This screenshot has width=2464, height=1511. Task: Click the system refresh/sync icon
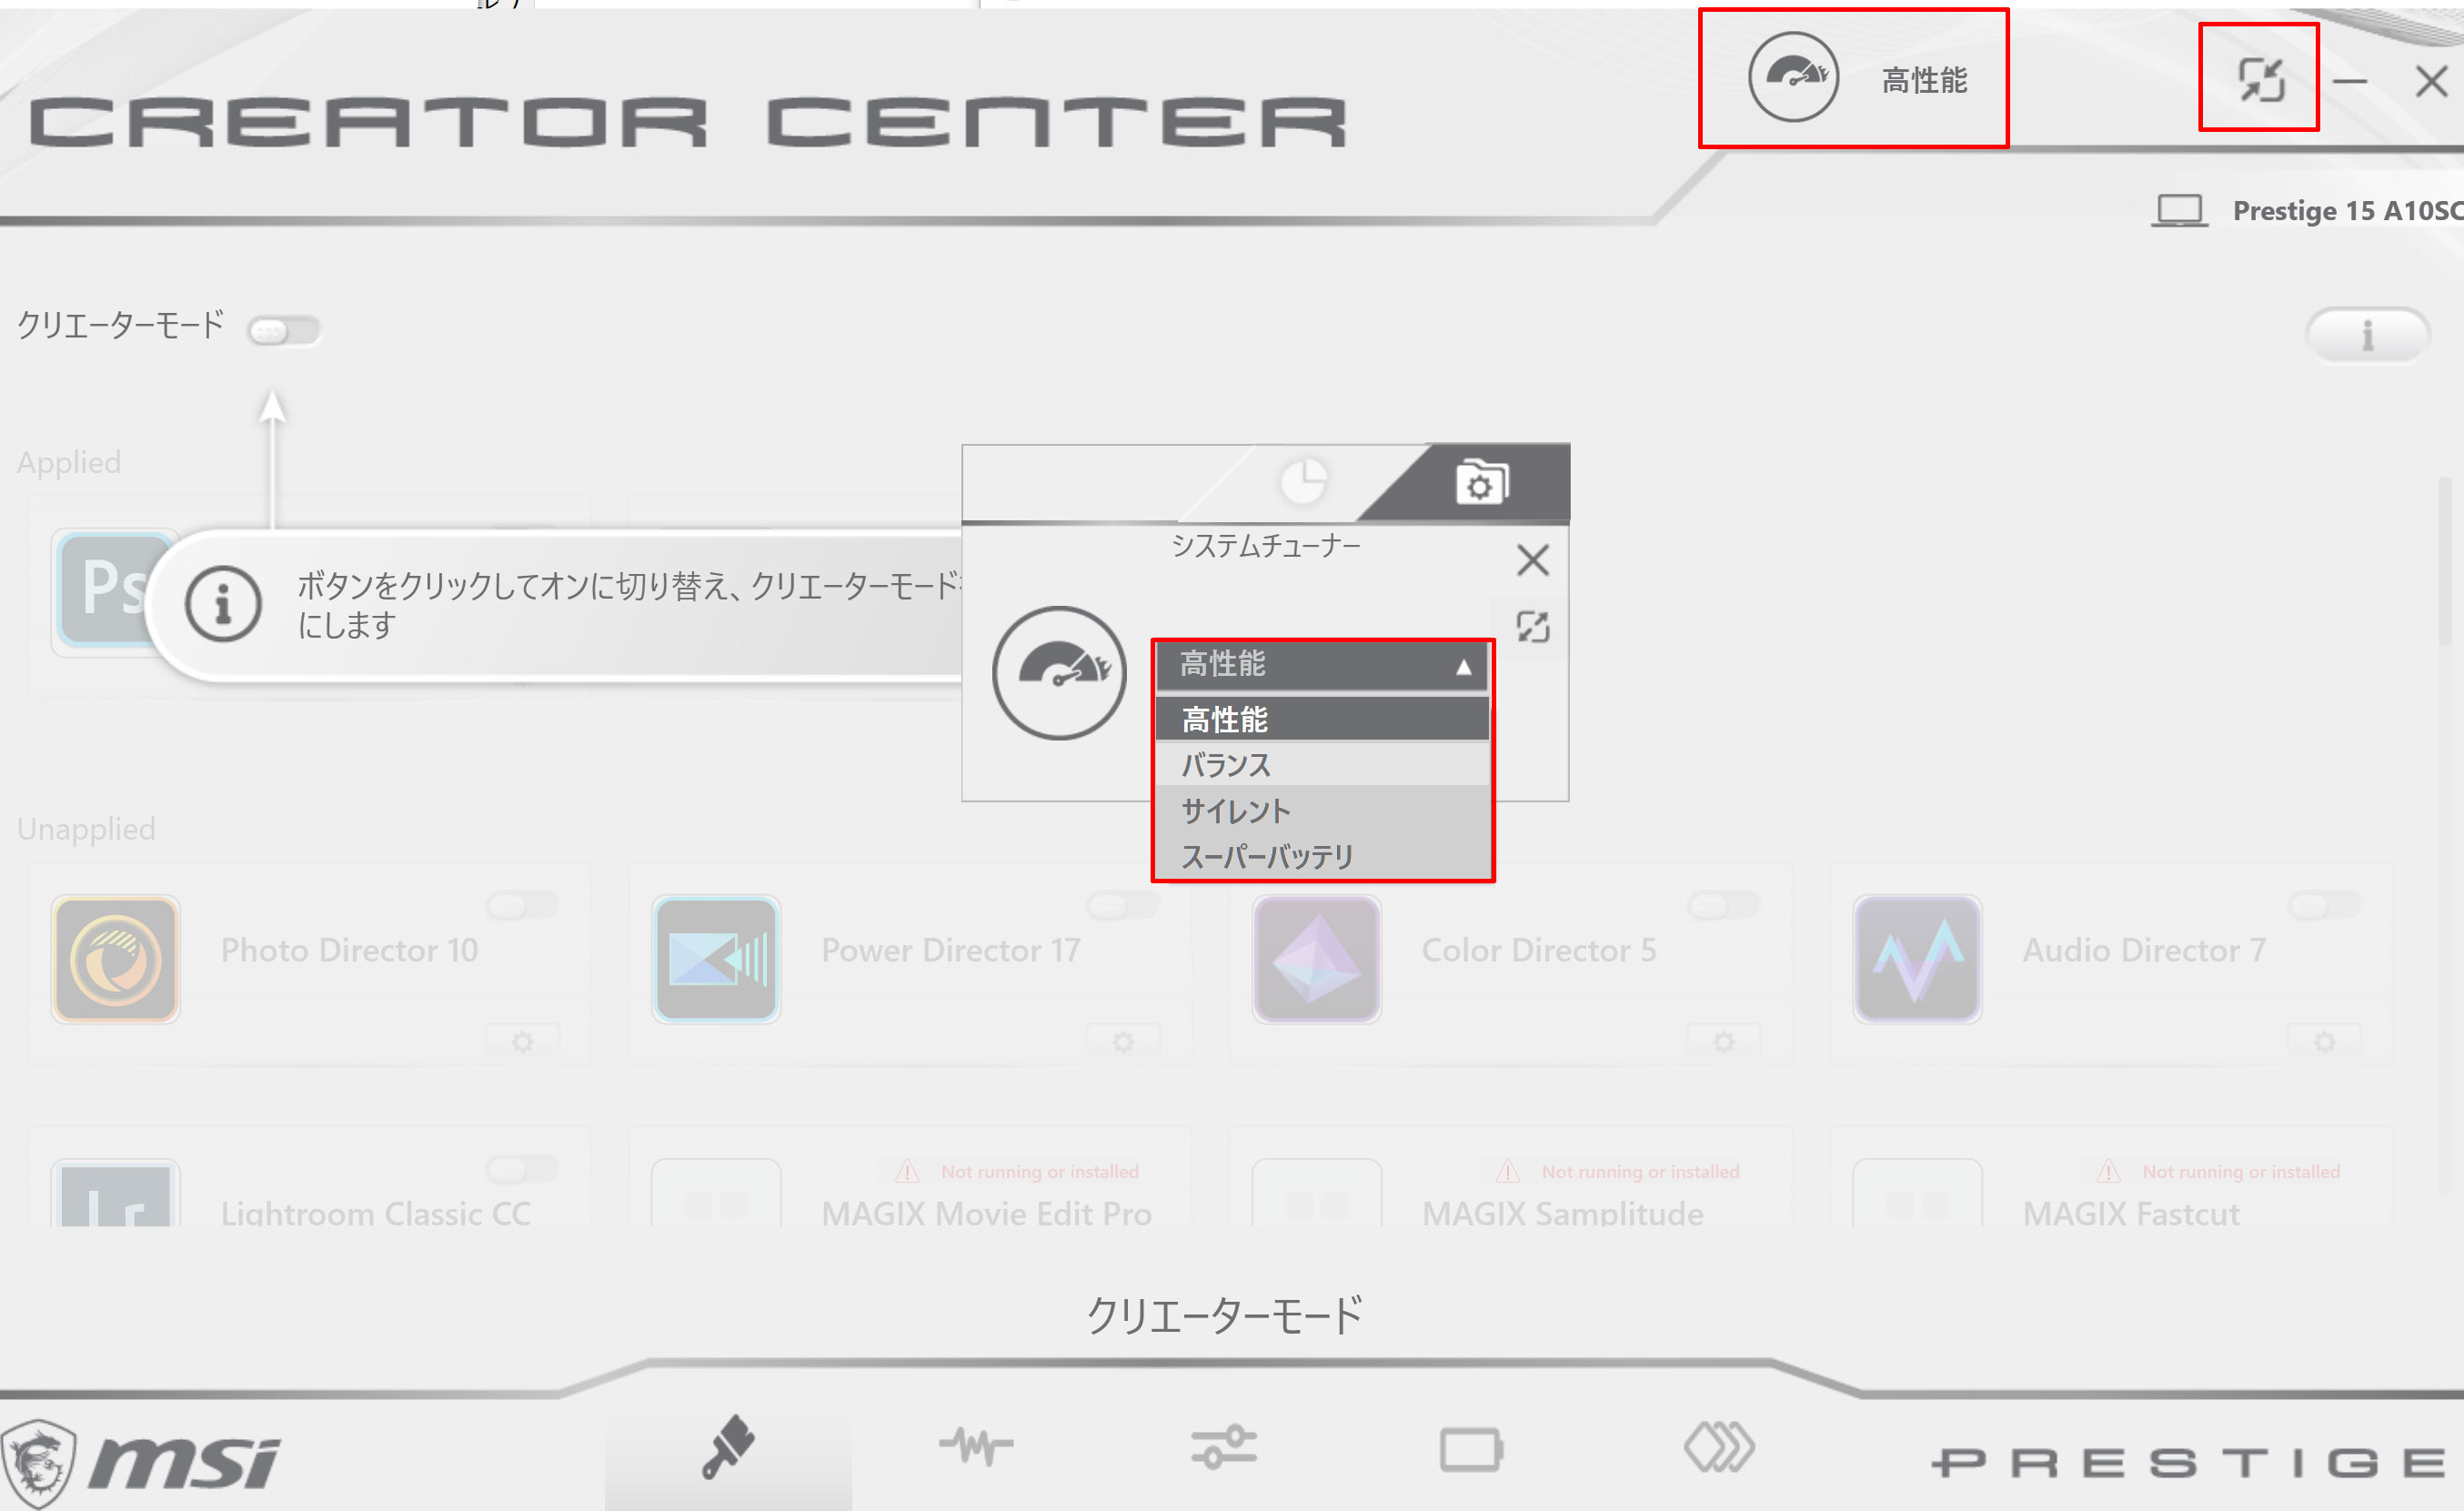(x=2263, y=79)
